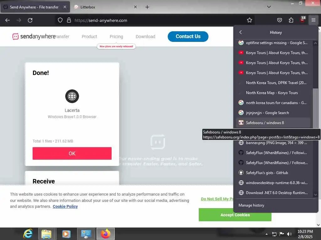Open the network tray icon
This screenshot has height=240, width=321.
click(274, 234)
